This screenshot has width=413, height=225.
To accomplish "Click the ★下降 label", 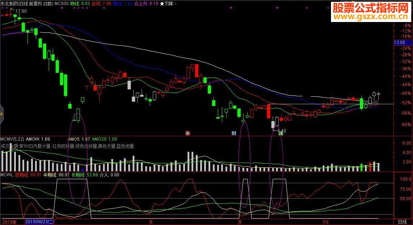I will pyautogui.click(x=169, y=4).
